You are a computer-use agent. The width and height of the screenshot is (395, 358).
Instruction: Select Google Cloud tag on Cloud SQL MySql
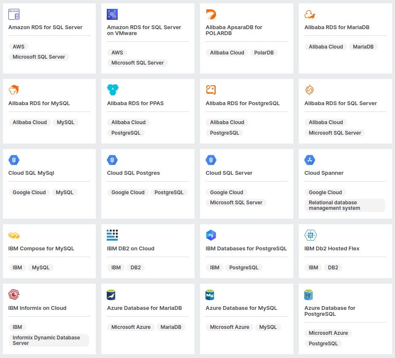click(29, 193)
